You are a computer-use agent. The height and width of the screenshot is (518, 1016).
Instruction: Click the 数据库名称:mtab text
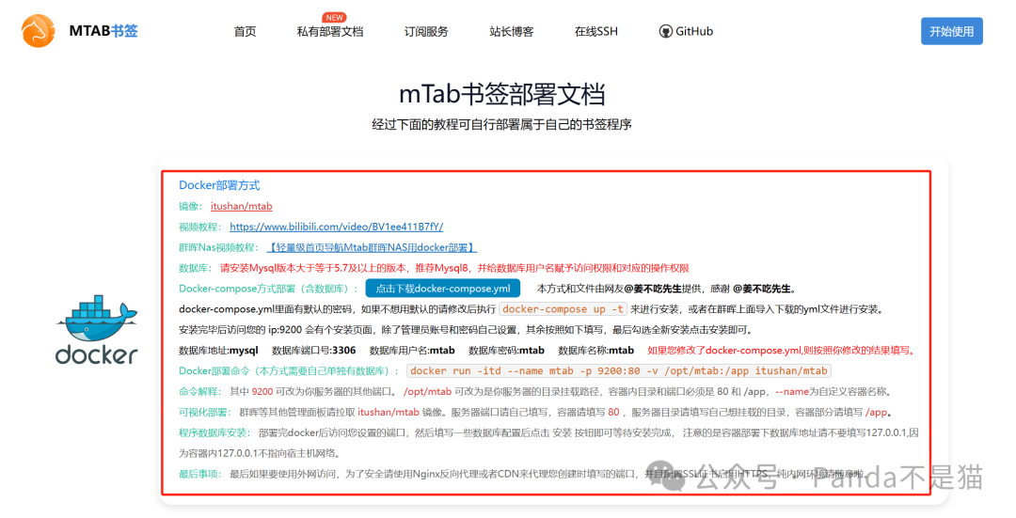tap(596, 351)
